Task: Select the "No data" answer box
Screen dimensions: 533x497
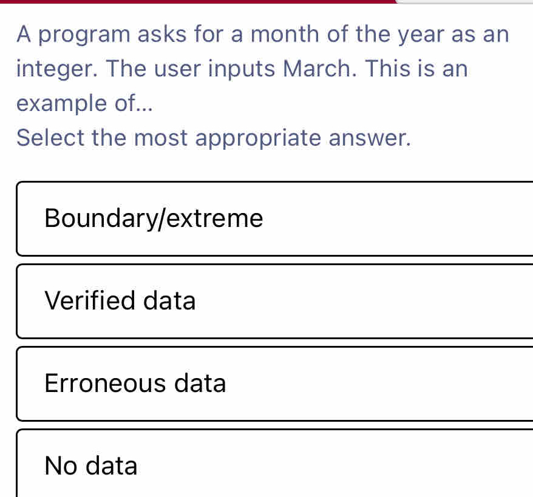Action: [274, 464]
